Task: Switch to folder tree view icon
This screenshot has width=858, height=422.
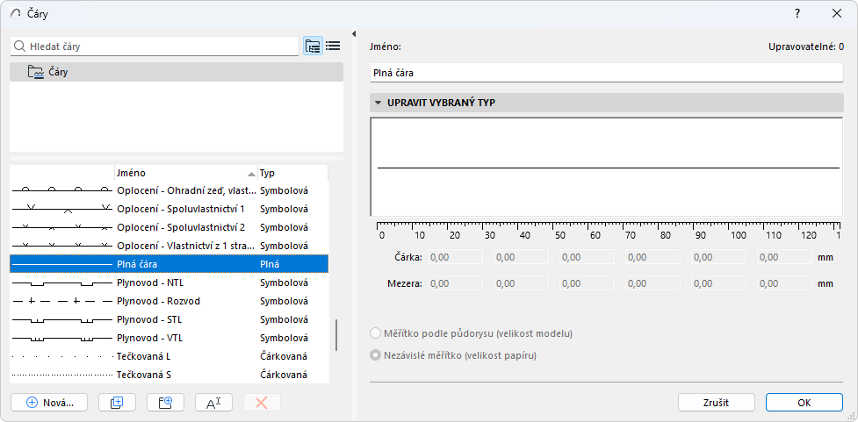Action: [x=313, y=46]
